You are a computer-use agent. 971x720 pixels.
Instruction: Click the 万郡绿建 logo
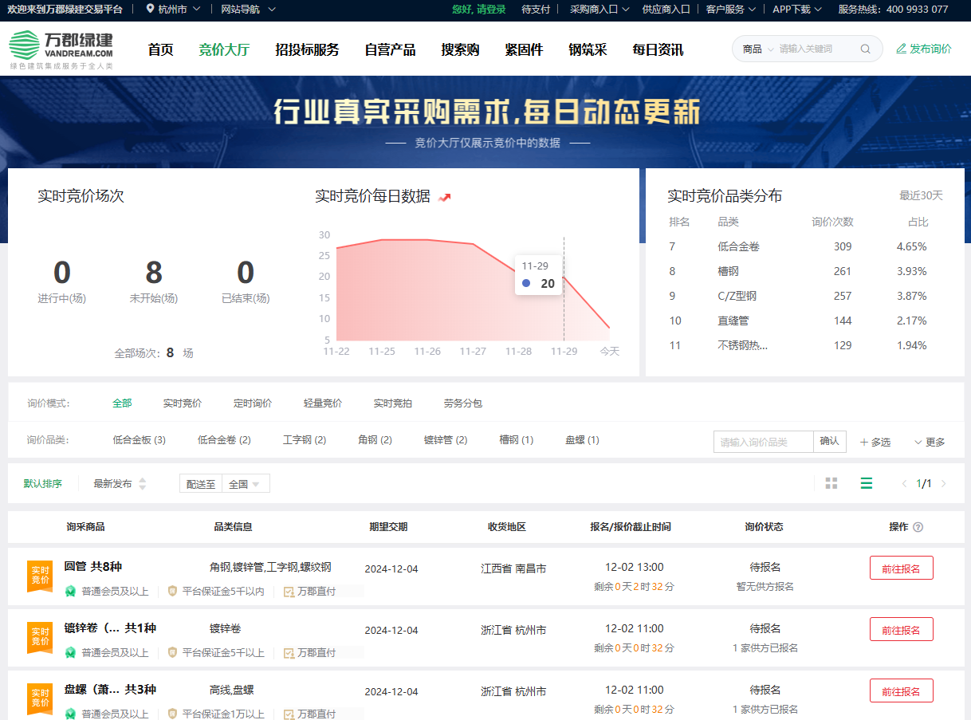(61, 49)
